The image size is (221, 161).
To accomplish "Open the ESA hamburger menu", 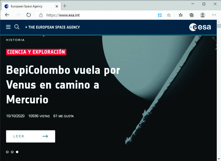I will [x=8, y=27].
